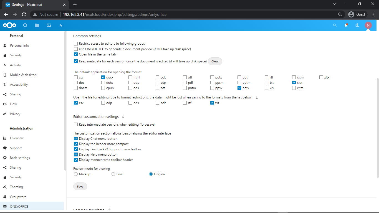This screenshot has width=379, height=213.
Task: Click the plus icon next to Common templates
Action: point(109,210)
